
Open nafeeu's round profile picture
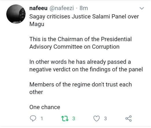pos(16,14)
